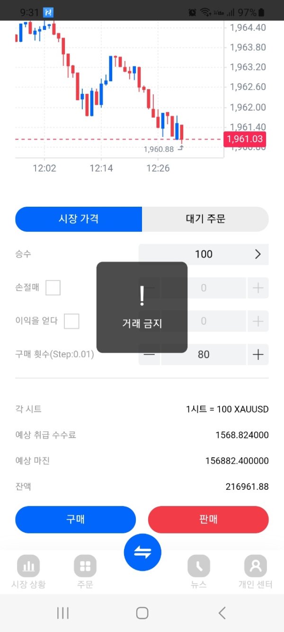Open the 뉴스 news icon
284x632 pixels.
199,566
